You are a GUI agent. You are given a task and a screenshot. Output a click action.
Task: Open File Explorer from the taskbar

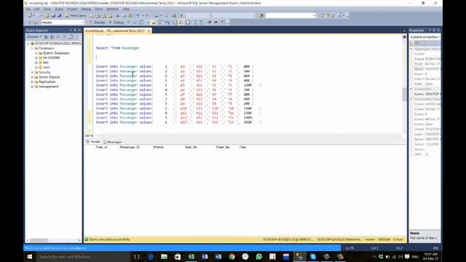point(164,257)
